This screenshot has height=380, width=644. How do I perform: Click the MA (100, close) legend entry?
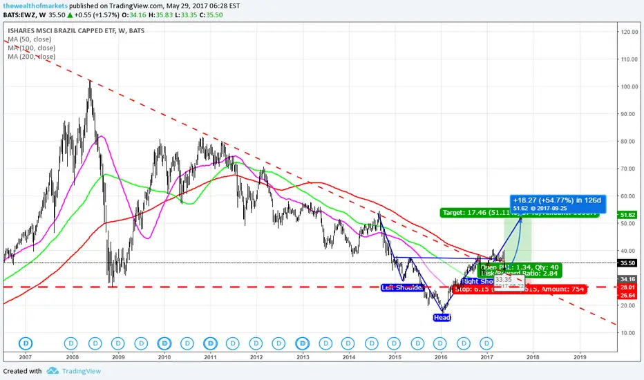[32, 48]
